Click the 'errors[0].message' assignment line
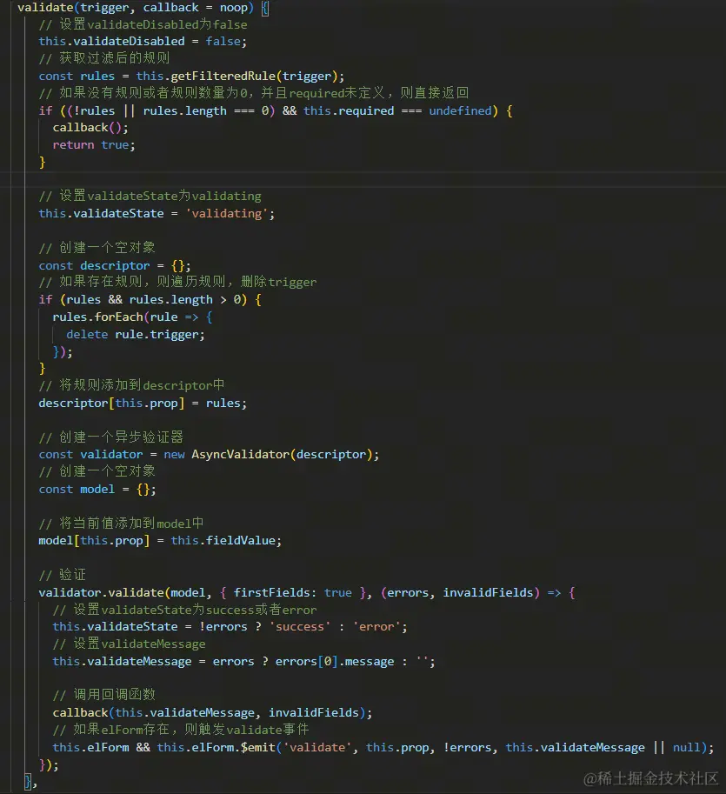This screenshot has height=794, width=726. [243, 661]
